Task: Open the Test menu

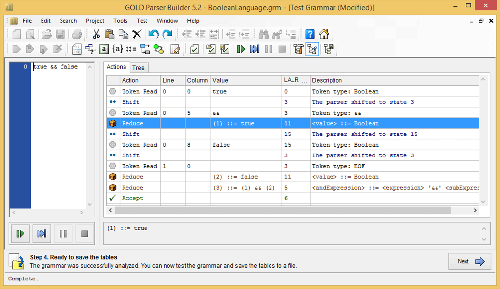Action: point(142,21)
